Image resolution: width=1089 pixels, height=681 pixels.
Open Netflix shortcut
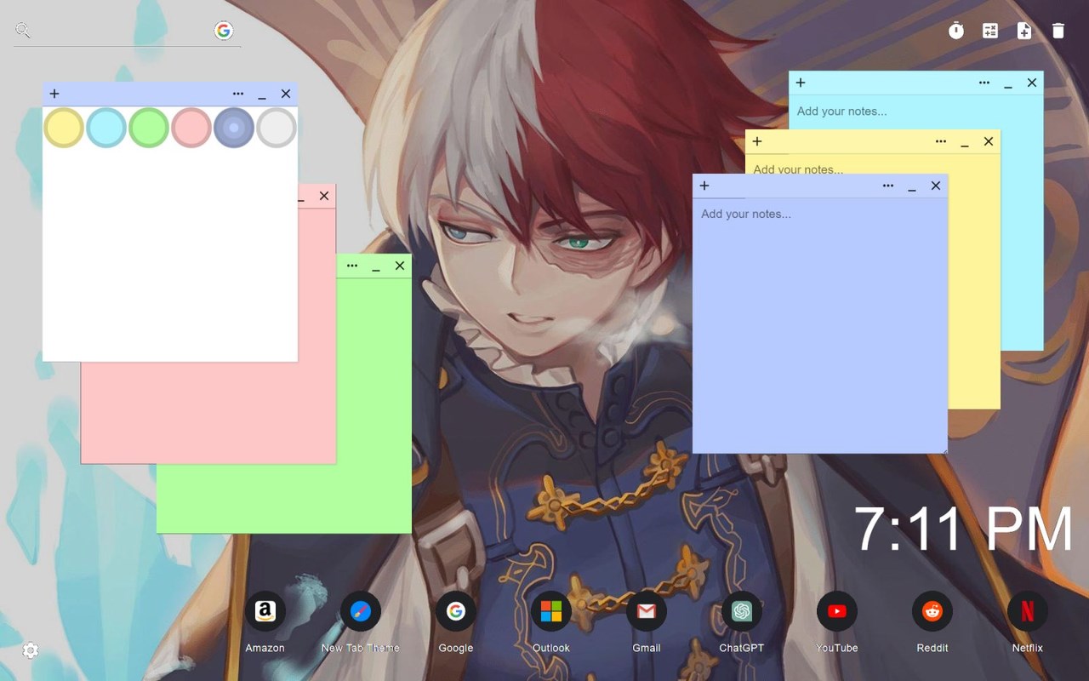point(1027,611)
